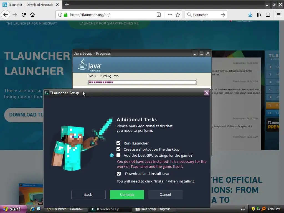This screenshot has width=284, height=213.
Task: Click the green padlock security icon
Action: coord(66,15)
